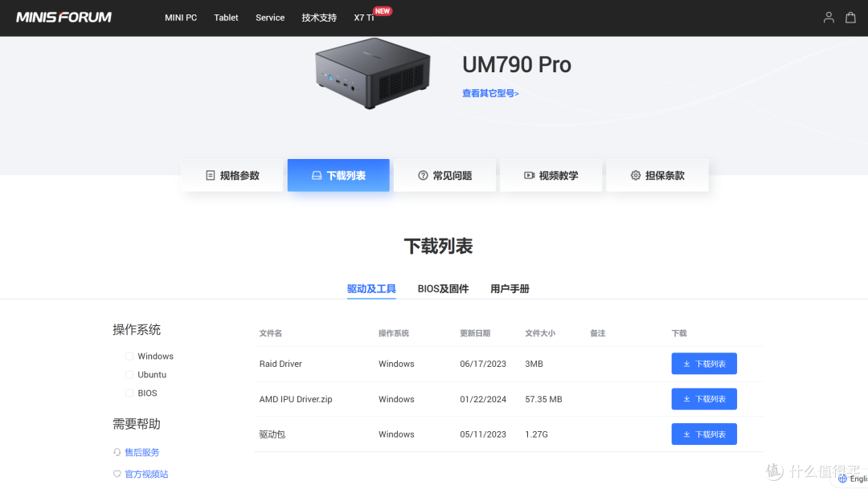868x489 pixels.
Task: Select the BIOS及固件 sub-tab
Action: [443, 289]
